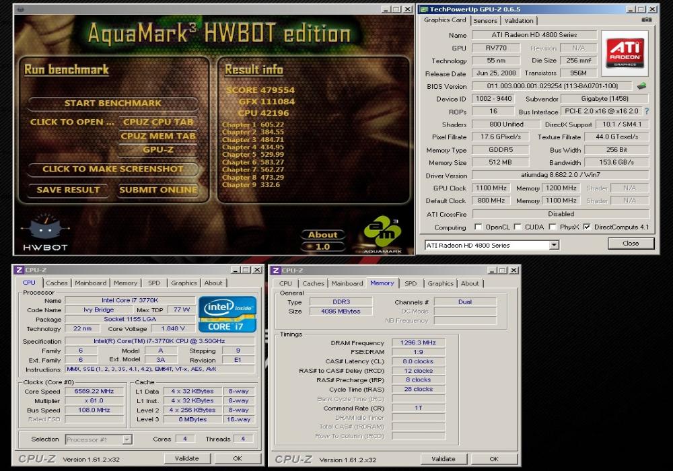Open About tab in right CPU-Z window
673x471 pixels.
(x=470, y=283)
